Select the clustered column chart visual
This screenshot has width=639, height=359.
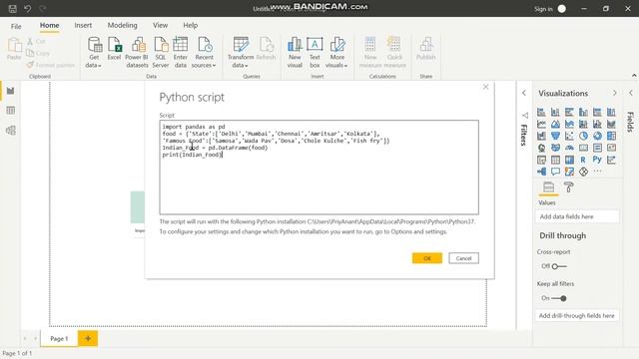pyautogui.click(x=583, y=112)
